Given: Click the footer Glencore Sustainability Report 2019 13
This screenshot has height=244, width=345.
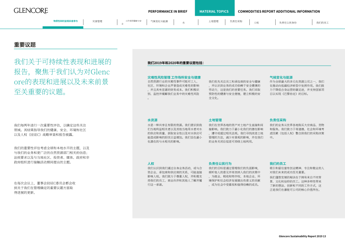Looking at the screenshot, I should [x=302, y=236].
